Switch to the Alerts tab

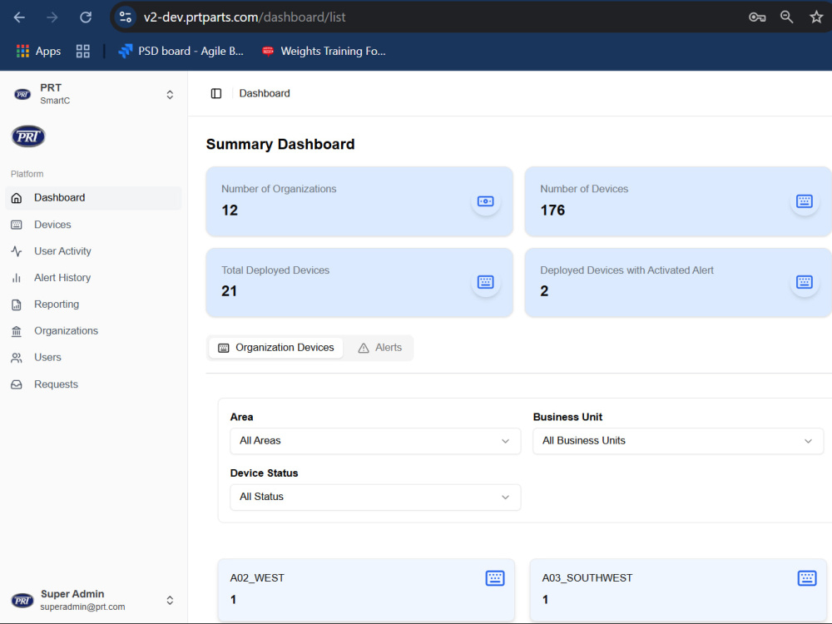(379, 348)
